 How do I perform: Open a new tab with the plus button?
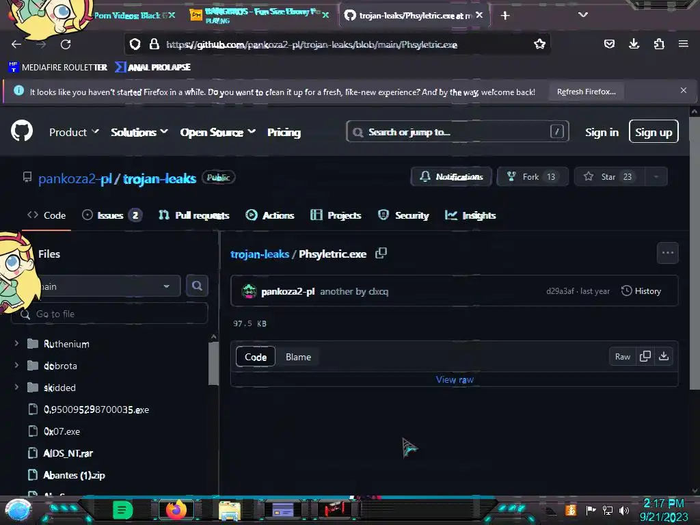[505, 16]
